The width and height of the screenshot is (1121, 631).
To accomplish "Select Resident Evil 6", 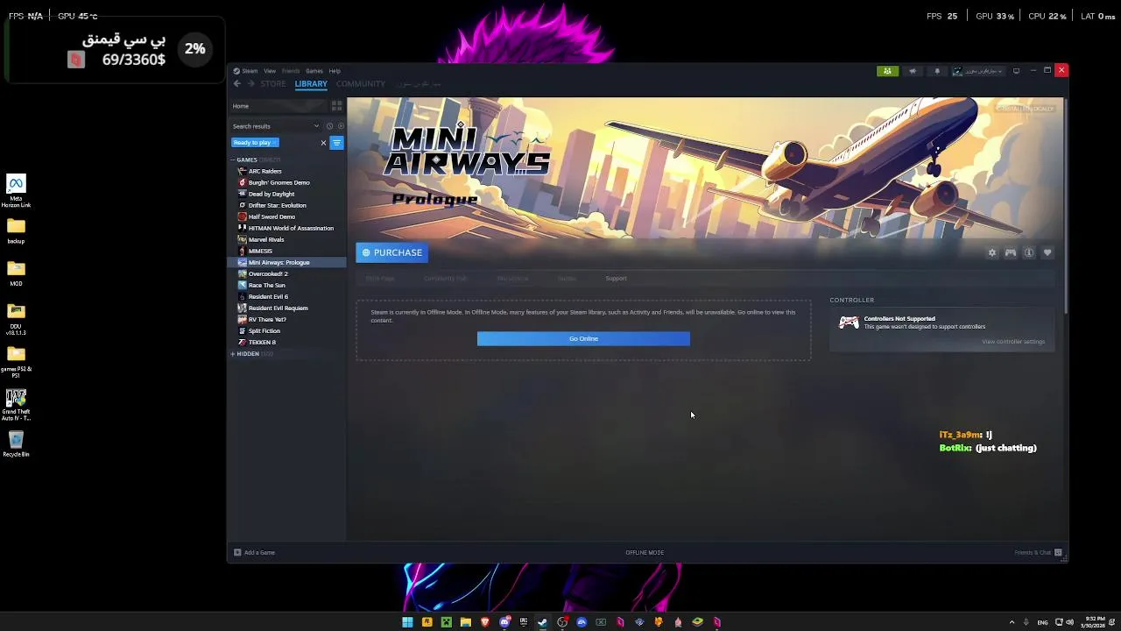I will (287, 296).
